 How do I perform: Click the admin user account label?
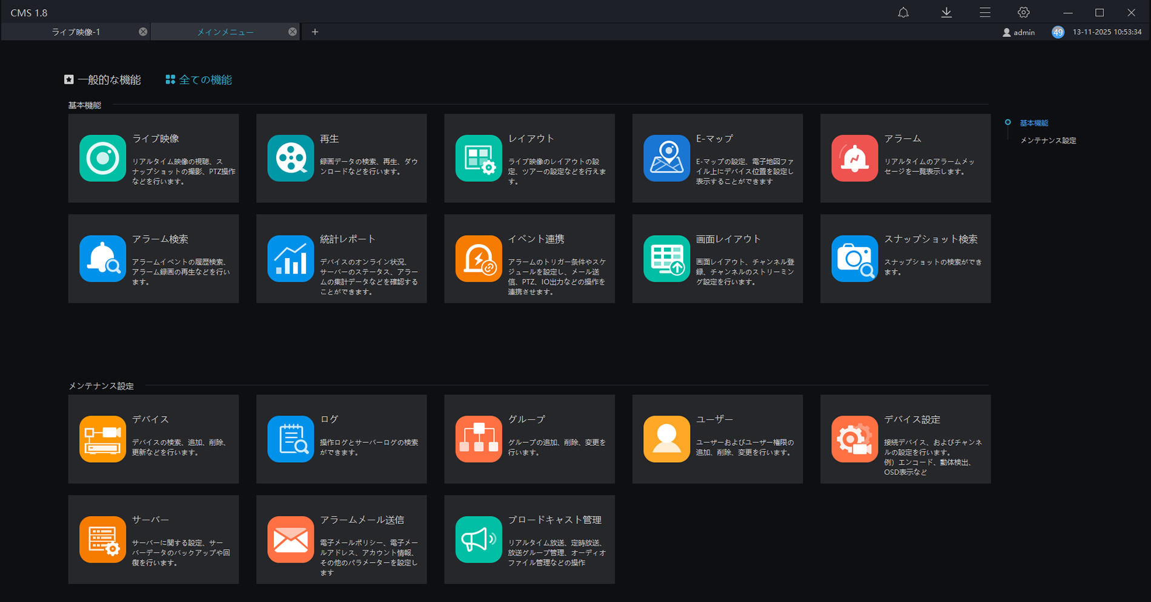1019,32
